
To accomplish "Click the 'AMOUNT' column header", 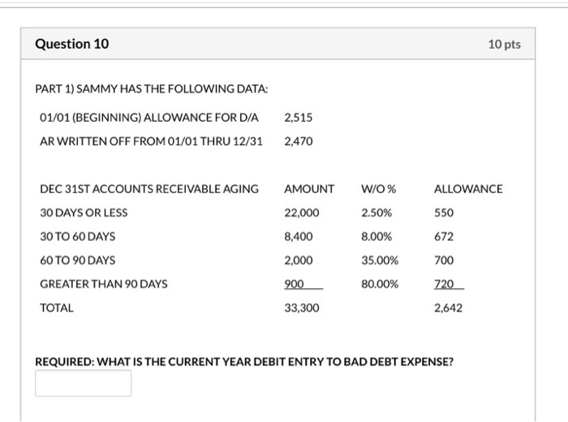I will click(309, 189).
